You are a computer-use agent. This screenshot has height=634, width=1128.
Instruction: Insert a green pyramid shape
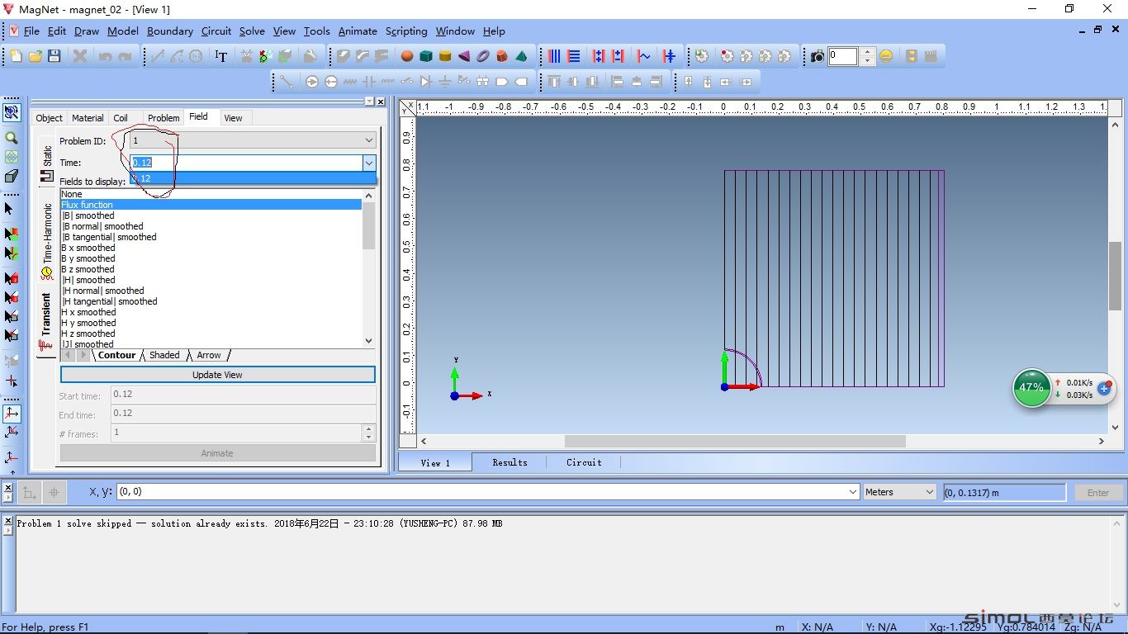pyautogui.click(x=521, y=56)
